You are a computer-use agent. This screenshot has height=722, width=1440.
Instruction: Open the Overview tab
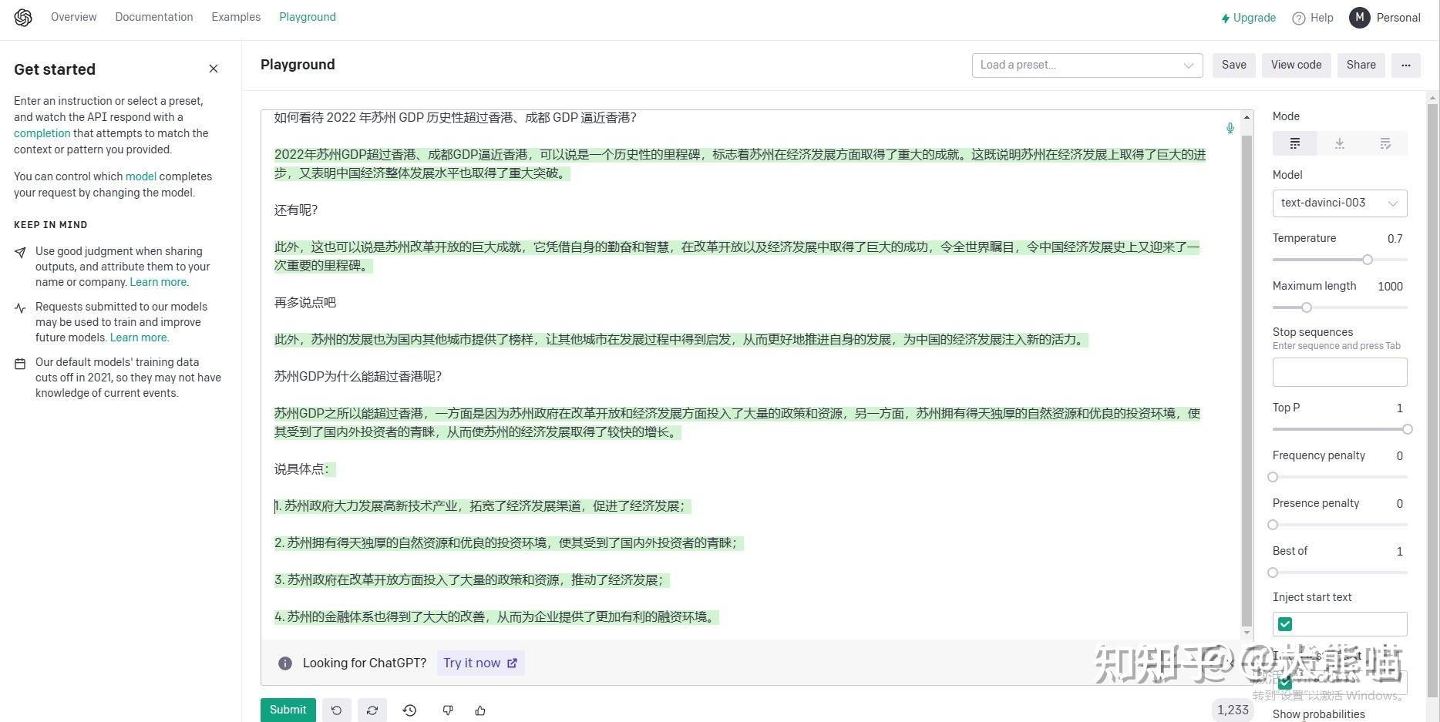tap(74, 17)
